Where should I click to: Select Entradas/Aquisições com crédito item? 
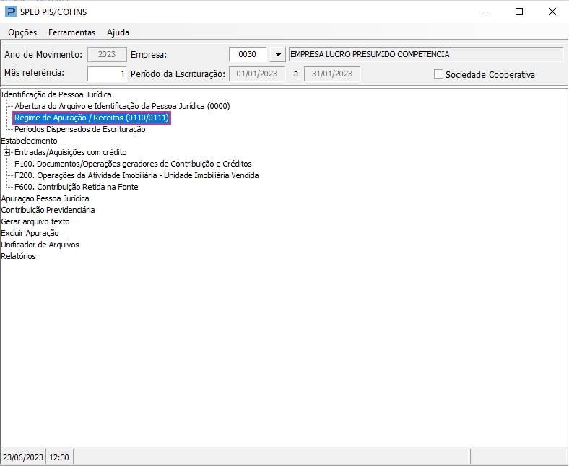point(70,152)
